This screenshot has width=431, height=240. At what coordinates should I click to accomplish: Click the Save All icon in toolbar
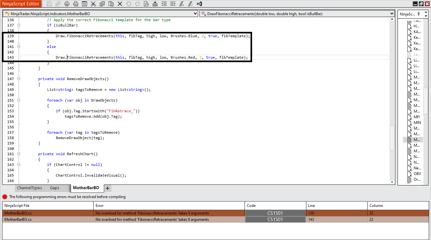point(58,4)
